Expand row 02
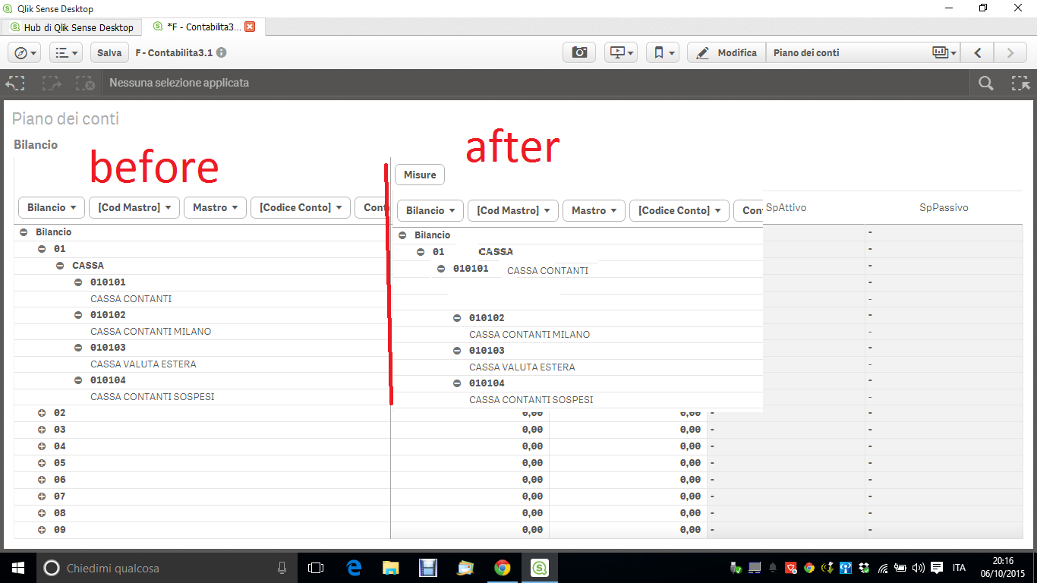 pos(42,413)
